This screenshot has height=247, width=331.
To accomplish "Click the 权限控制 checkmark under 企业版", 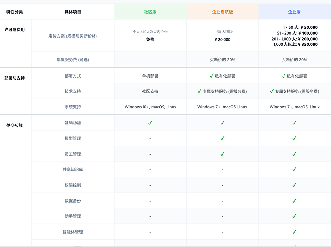I will pos(294,185).
